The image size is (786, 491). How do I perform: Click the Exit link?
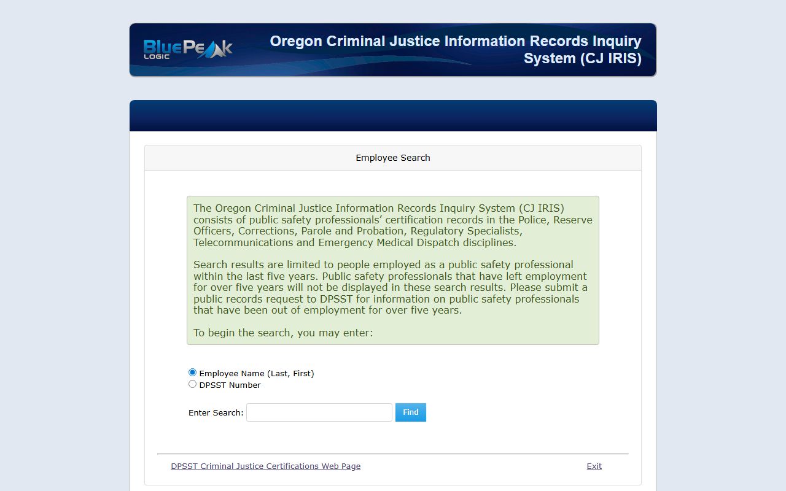pyautogui.click(x=594, y=466)
